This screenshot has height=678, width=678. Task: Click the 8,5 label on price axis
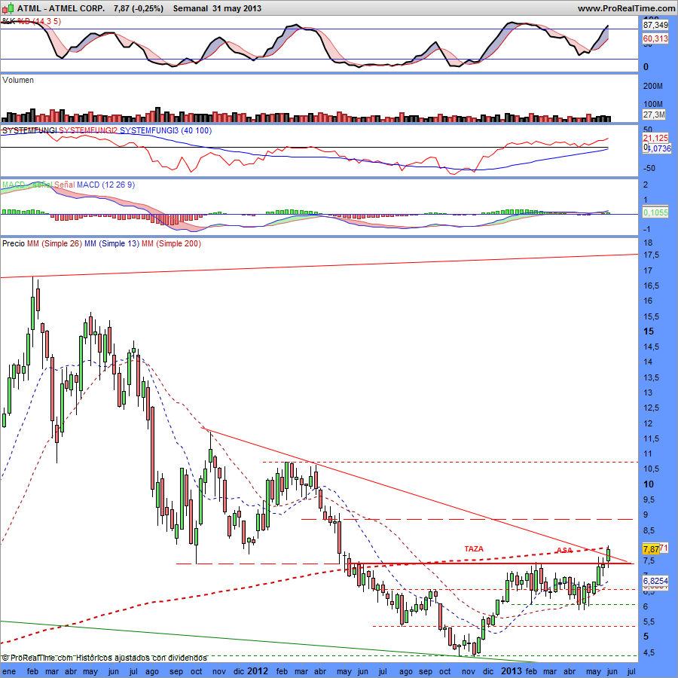[x=651, y=530]
